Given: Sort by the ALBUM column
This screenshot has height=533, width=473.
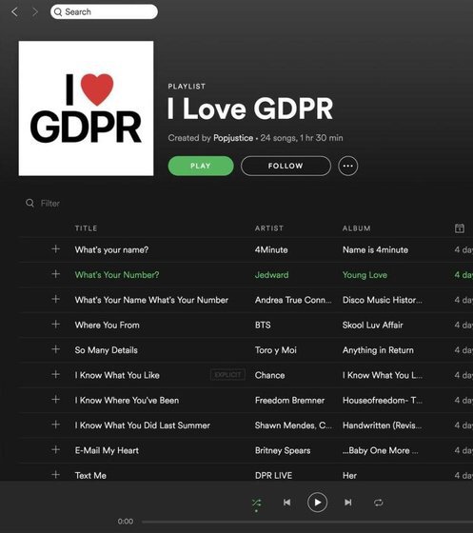Looking at the screenshot, I should (357, 228).
